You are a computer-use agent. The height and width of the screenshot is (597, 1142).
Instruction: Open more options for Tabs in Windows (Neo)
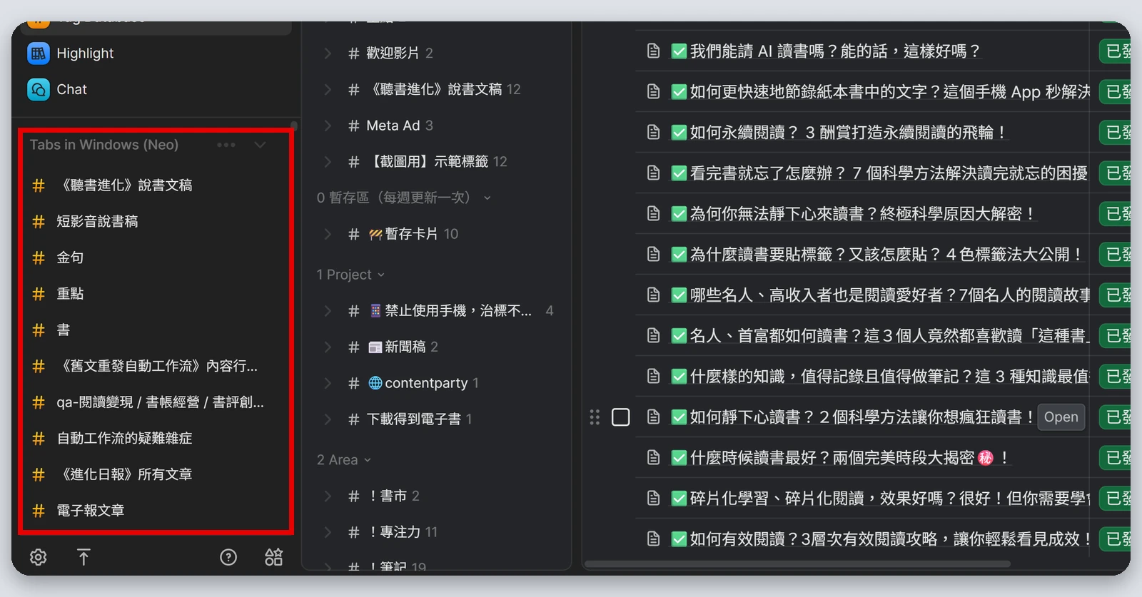[226, 145]
